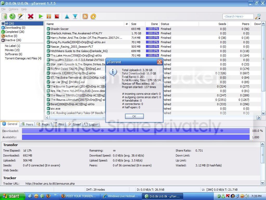266x200 pixels.
Task: Open the RSS Downloader icon
Action: pyautogui.click(x=85, y=16)
